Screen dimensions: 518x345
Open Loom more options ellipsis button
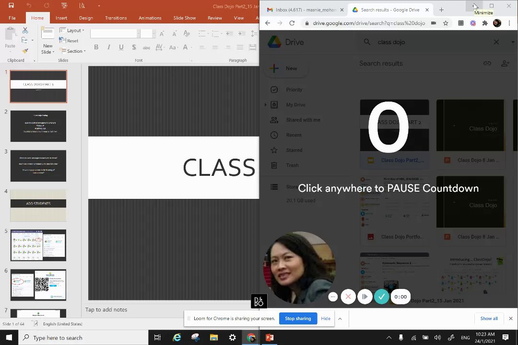(x=333, y=297)
